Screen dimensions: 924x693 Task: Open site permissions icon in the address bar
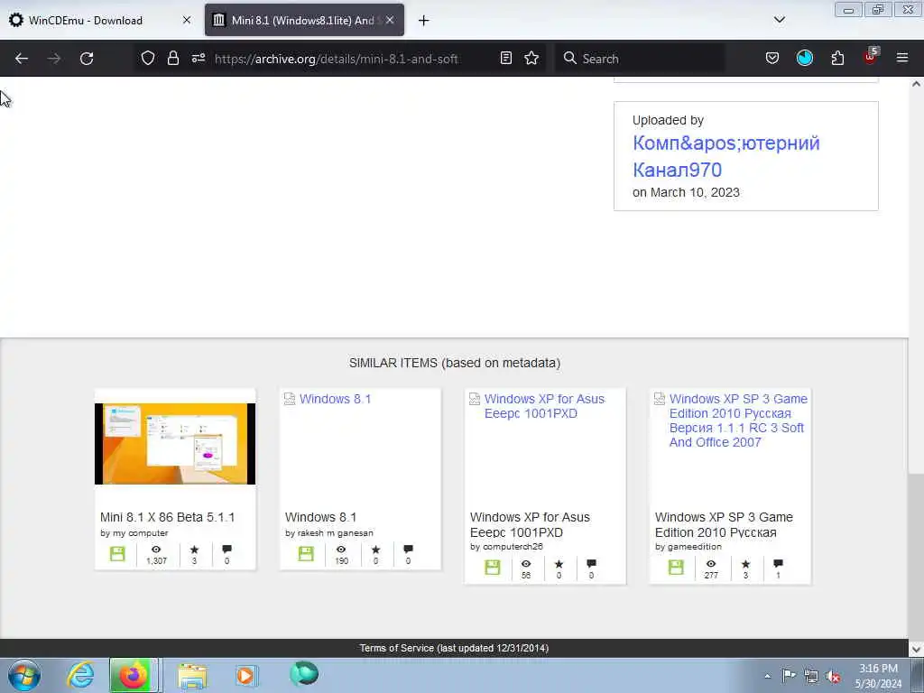(198, 58)
